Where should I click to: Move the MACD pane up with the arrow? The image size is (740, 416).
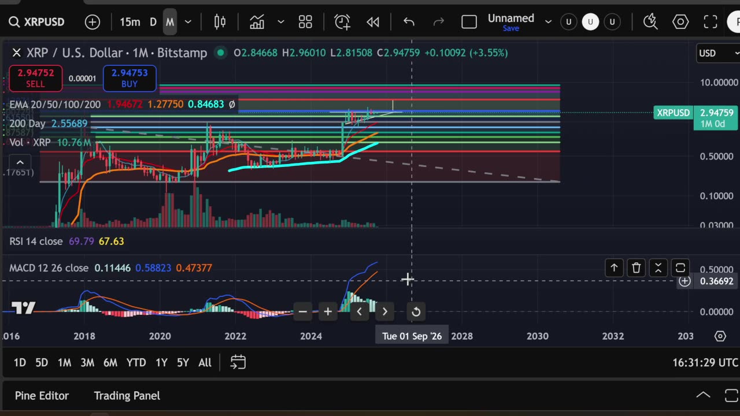click(x=614, y=268)
